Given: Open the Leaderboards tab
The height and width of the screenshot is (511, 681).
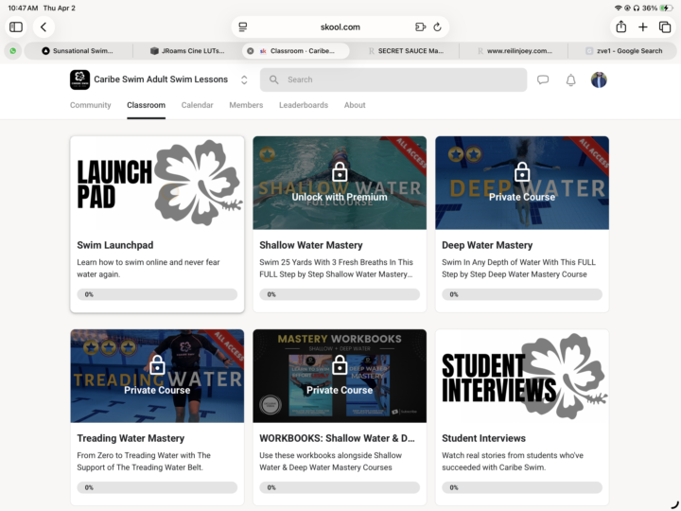Looking at the screenshot, I should 304,105.
